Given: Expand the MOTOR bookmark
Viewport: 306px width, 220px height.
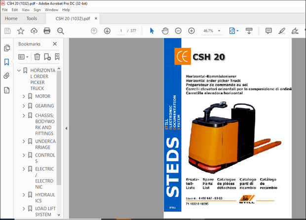Looking at the screenshot, I should tap(24, 96).
